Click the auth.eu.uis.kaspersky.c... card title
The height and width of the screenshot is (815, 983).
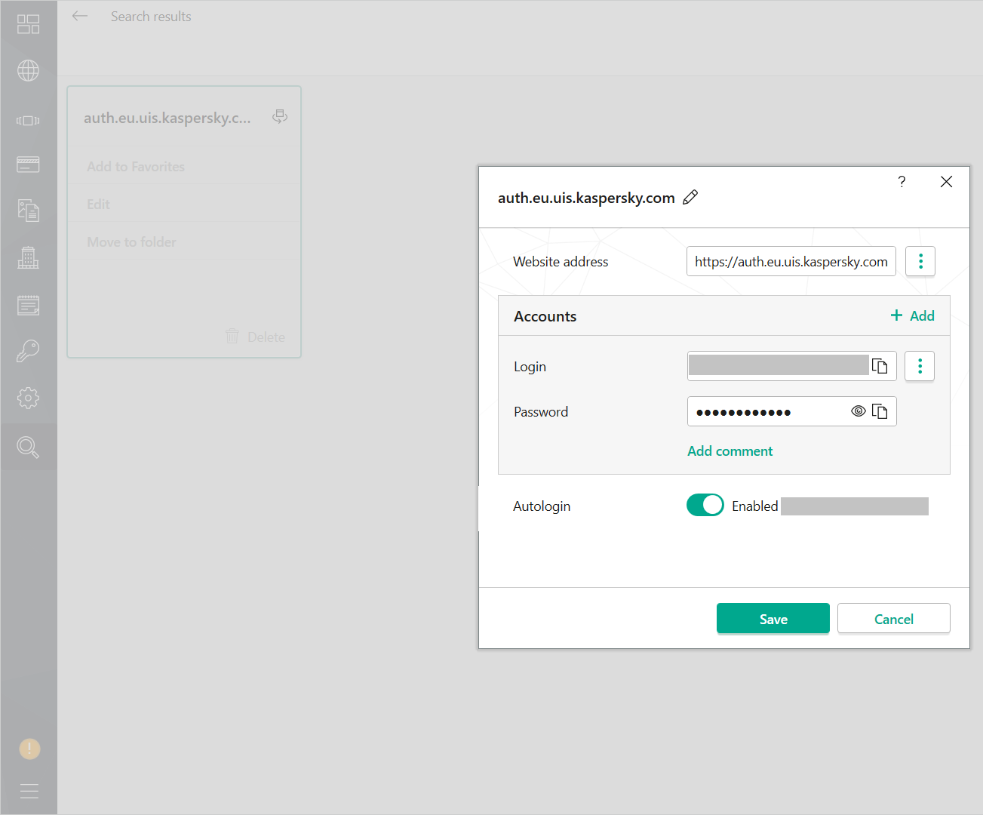coord(167,118)
